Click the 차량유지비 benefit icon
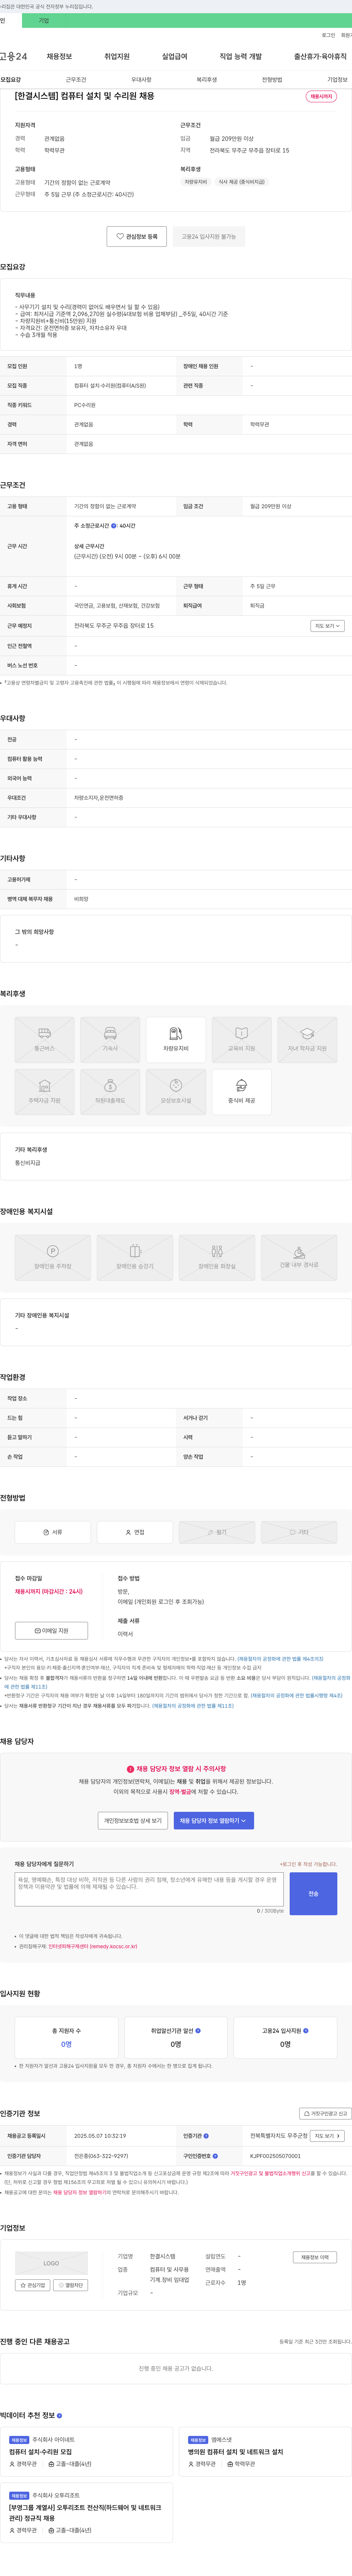 [176, 1040]
